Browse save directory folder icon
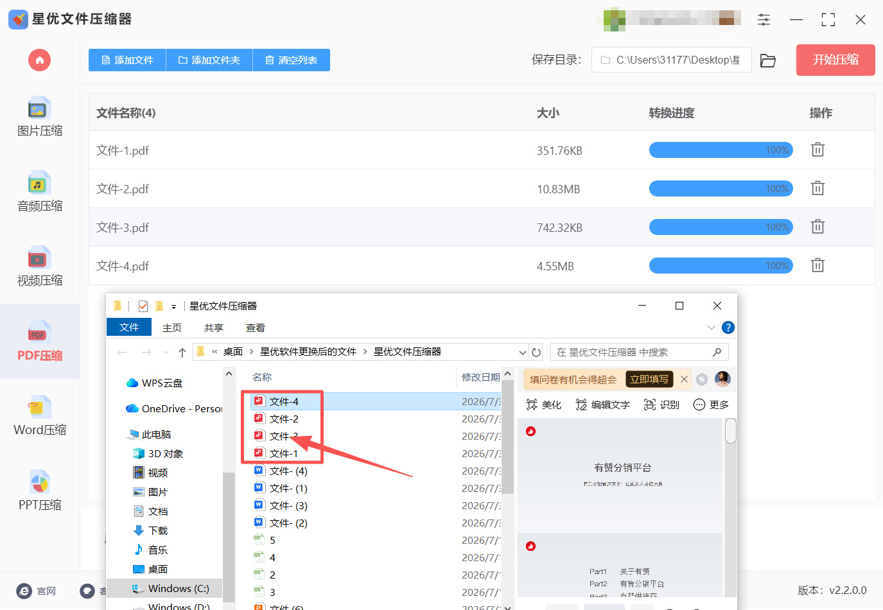This screenshot has width=883, height=610. (768, 60)
